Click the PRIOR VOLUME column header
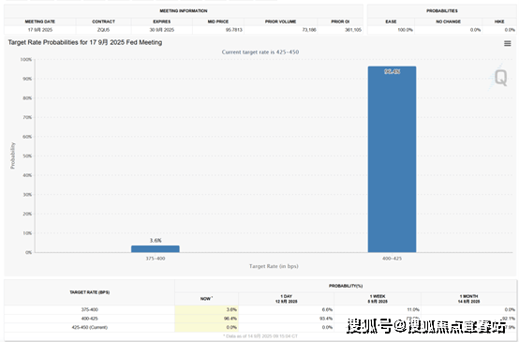Viewport: 519px width, 342px height. (x=281, y=22)
